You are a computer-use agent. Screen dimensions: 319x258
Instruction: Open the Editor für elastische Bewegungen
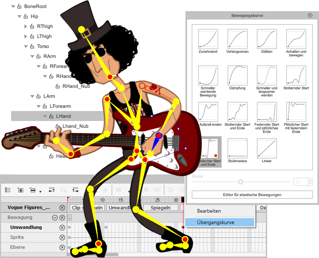click(252, 195)
